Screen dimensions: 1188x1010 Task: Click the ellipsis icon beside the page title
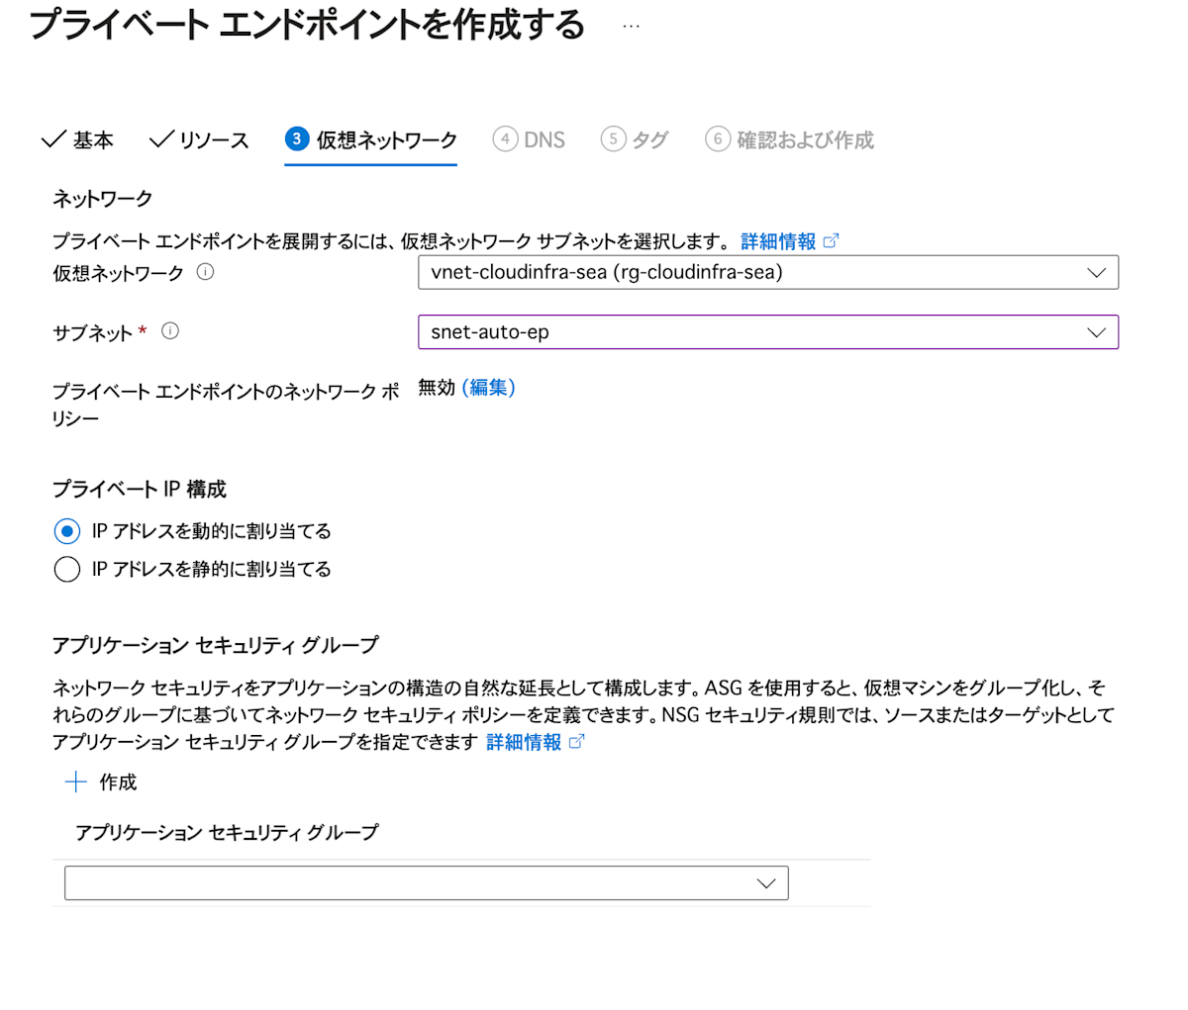(630, 26)
